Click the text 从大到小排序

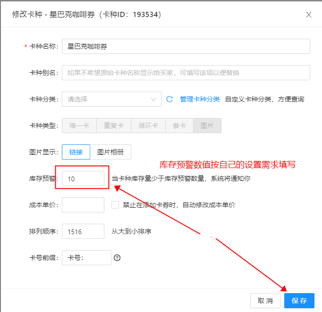click(131, 232)
